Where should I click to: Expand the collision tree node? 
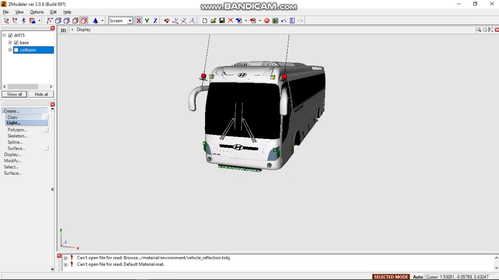click(x=10, y=50)
